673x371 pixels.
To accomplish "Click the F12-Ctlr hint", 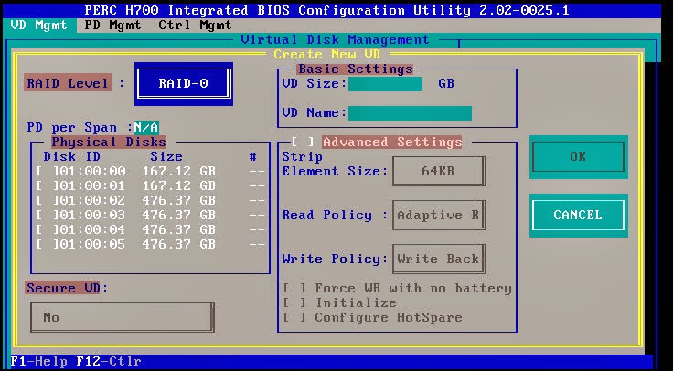I will [x=109, y=362].
